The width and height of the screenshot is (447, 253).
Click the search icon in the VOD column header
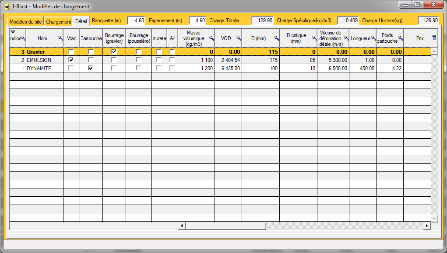pos(239,38)
